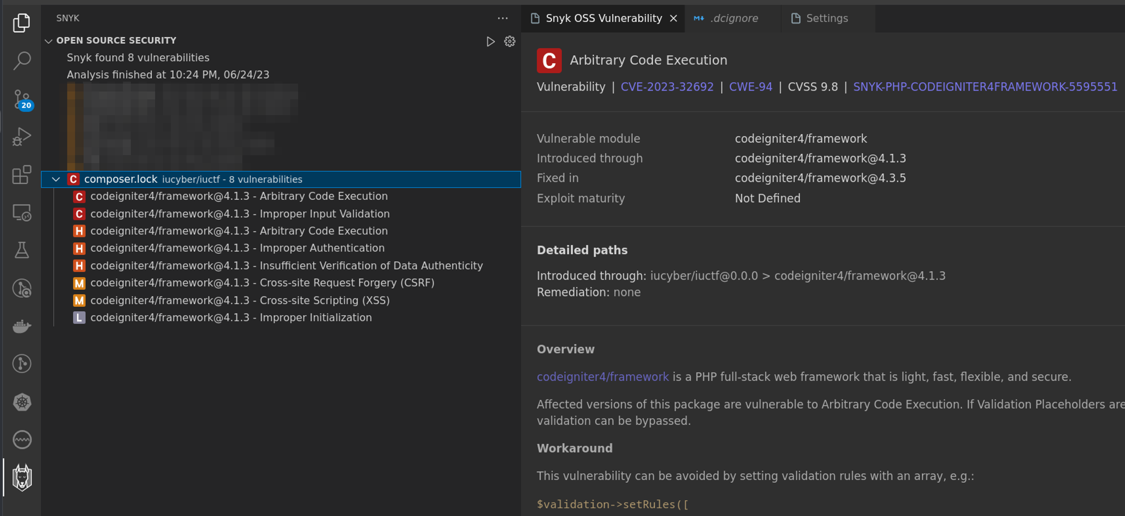
Task: Click the 'Workaround' heading
Action: (x=574, y=448)
